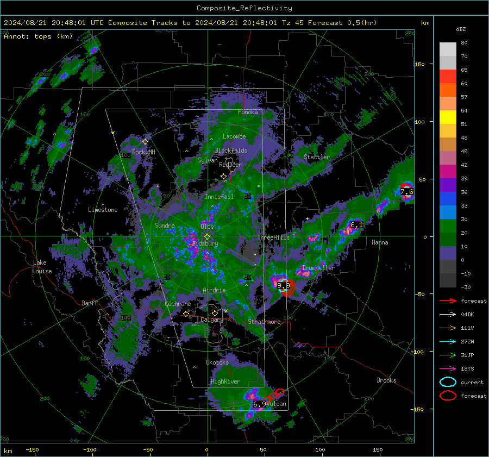
Task: Click the Vulcan city label
Action: click(x=277, y=404)
